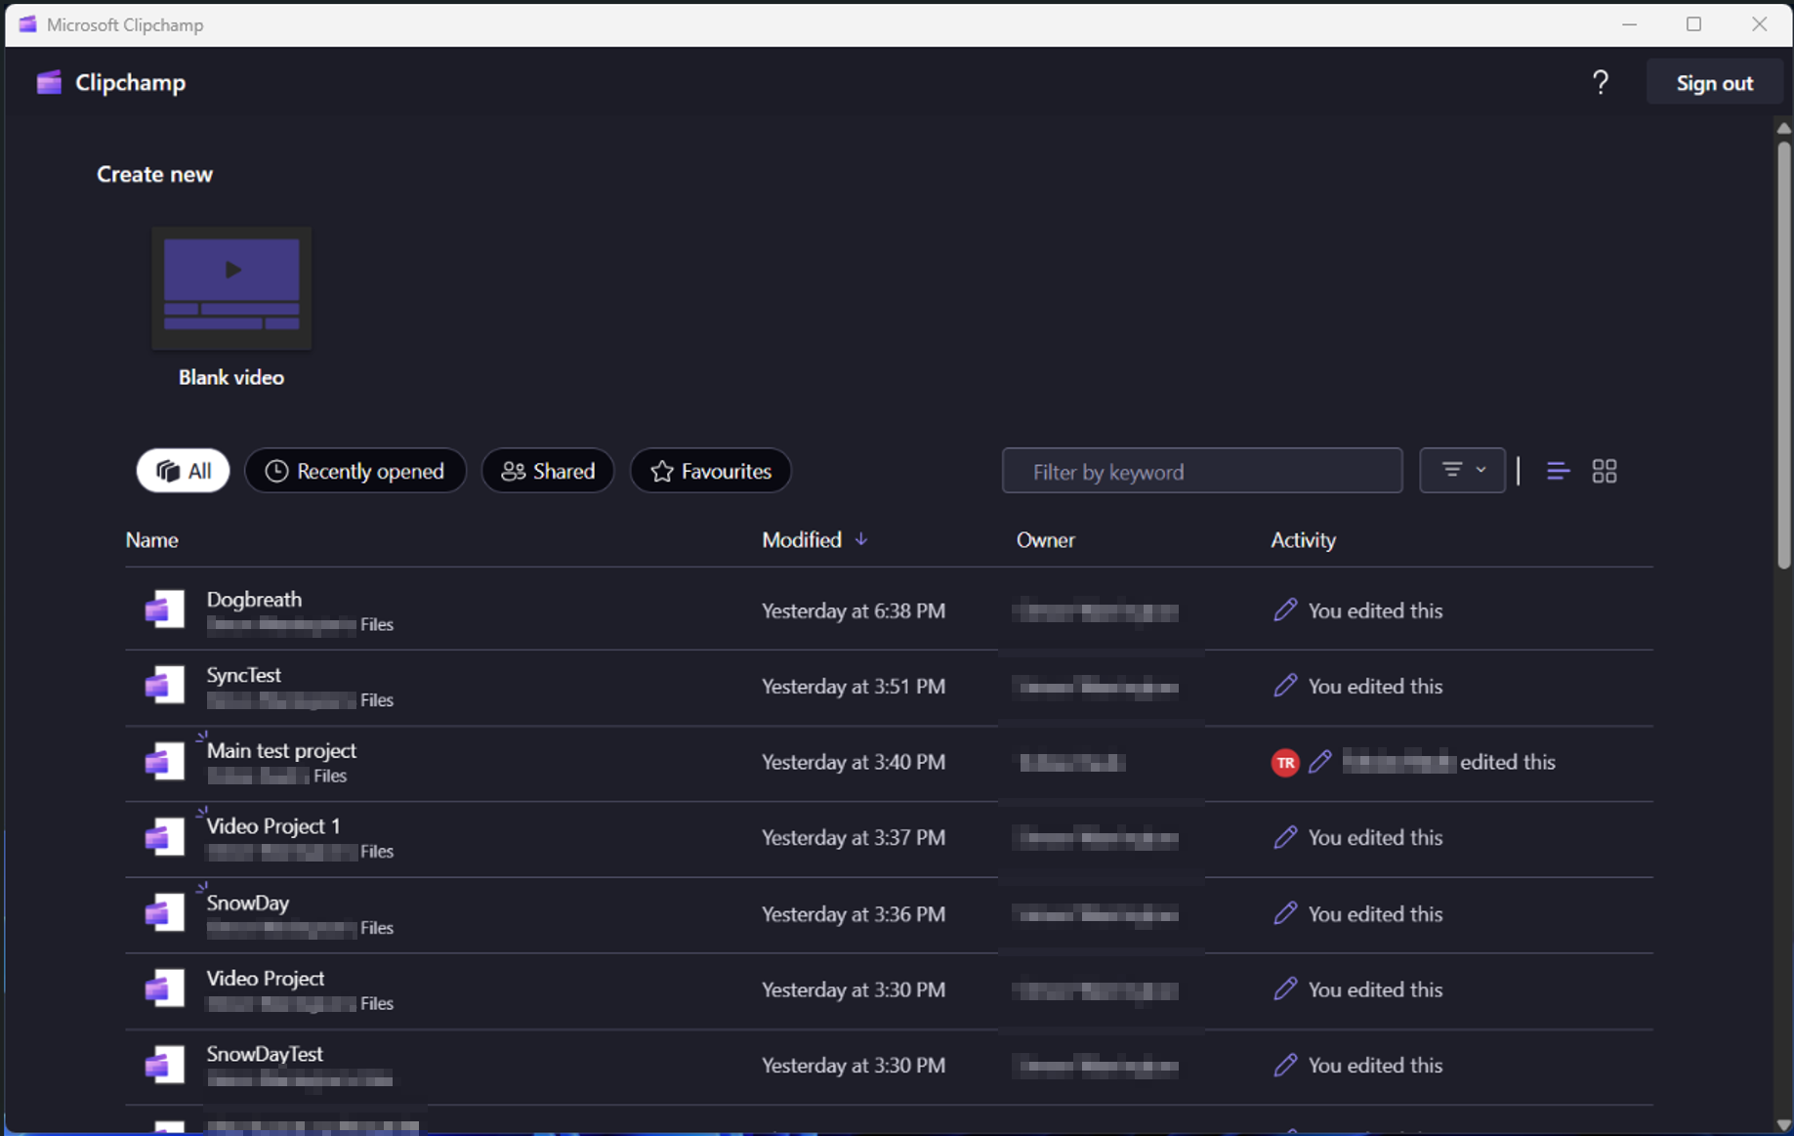
Task: Create a new Blank video
Action: (231, 308)
